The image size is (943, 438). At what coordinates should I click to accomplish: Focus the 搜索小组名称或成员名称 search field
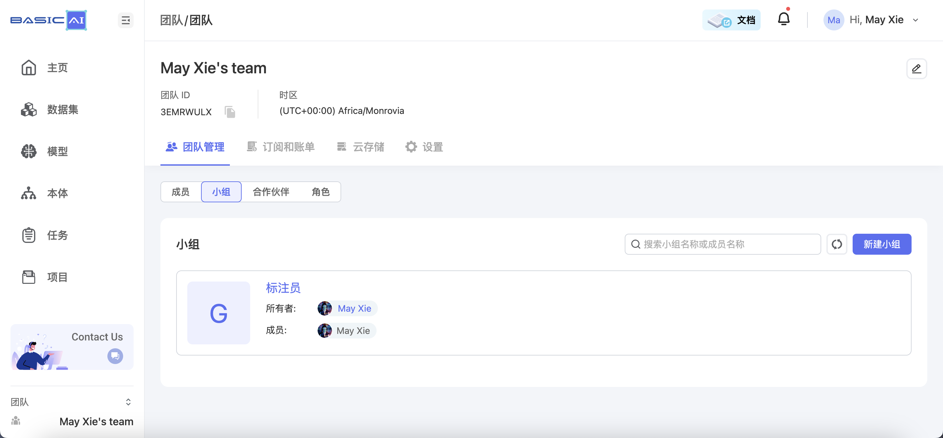click(723, 244)
